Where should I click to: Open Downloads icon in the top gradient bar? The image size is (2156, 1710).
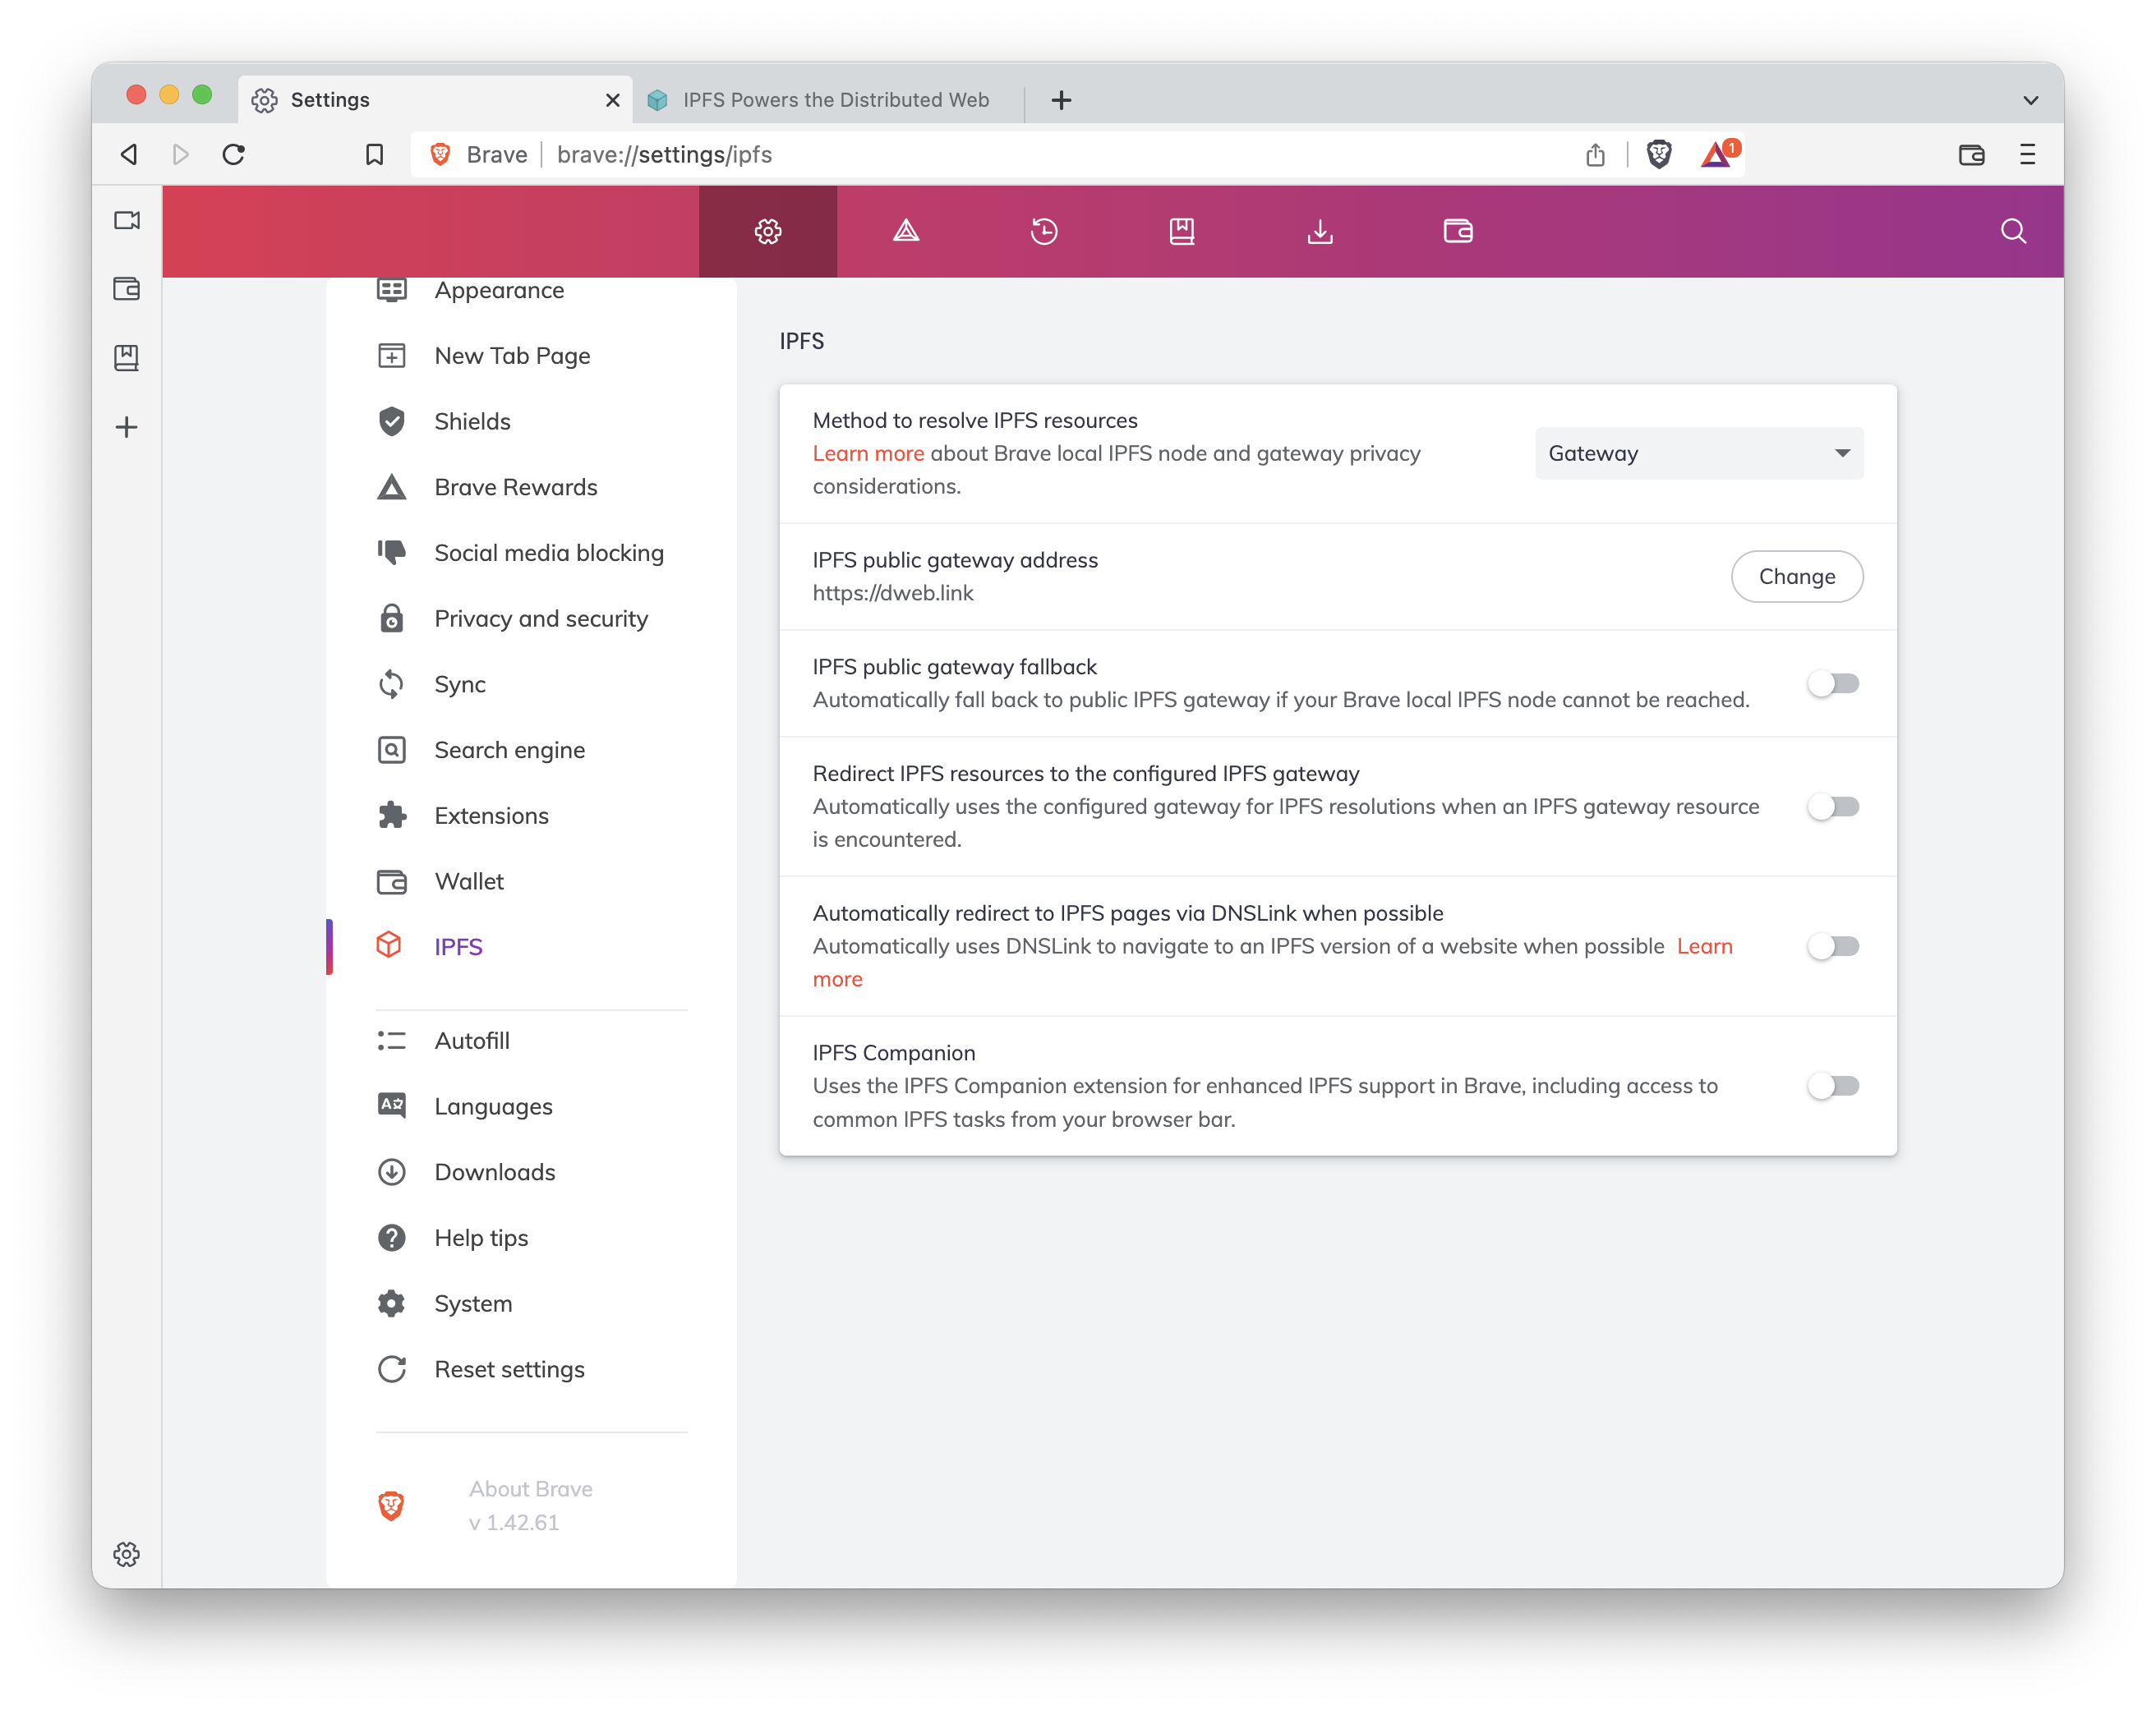1320,232
